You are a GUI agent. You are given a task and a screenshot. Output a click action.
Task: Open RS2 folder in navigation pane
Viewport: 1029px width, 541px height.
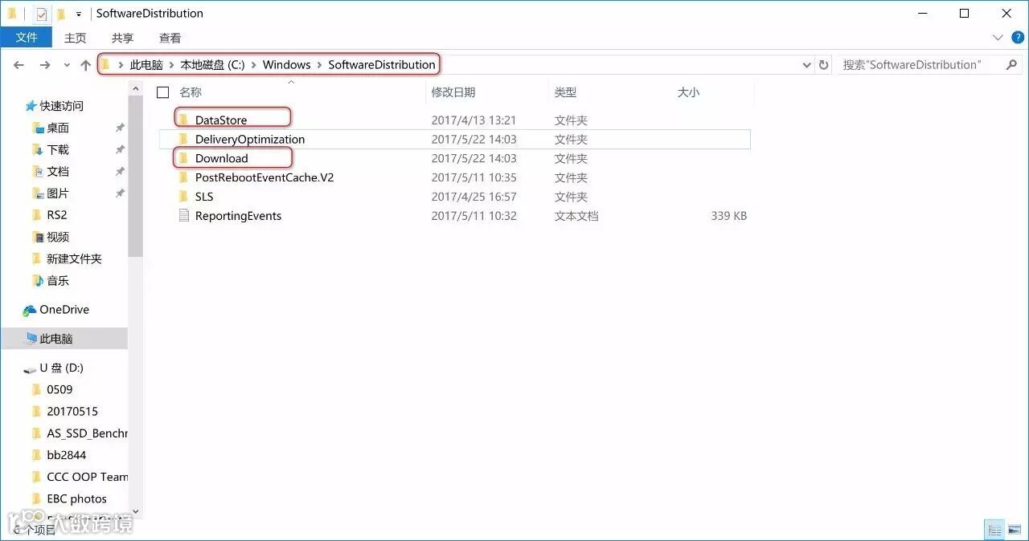point(56,215)
